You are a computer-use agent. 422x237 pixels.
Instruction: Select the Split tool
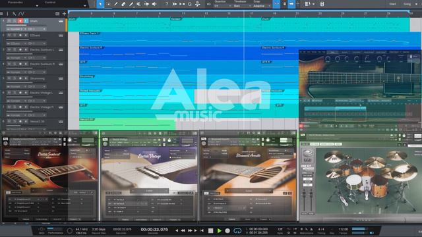pos(116,4)
